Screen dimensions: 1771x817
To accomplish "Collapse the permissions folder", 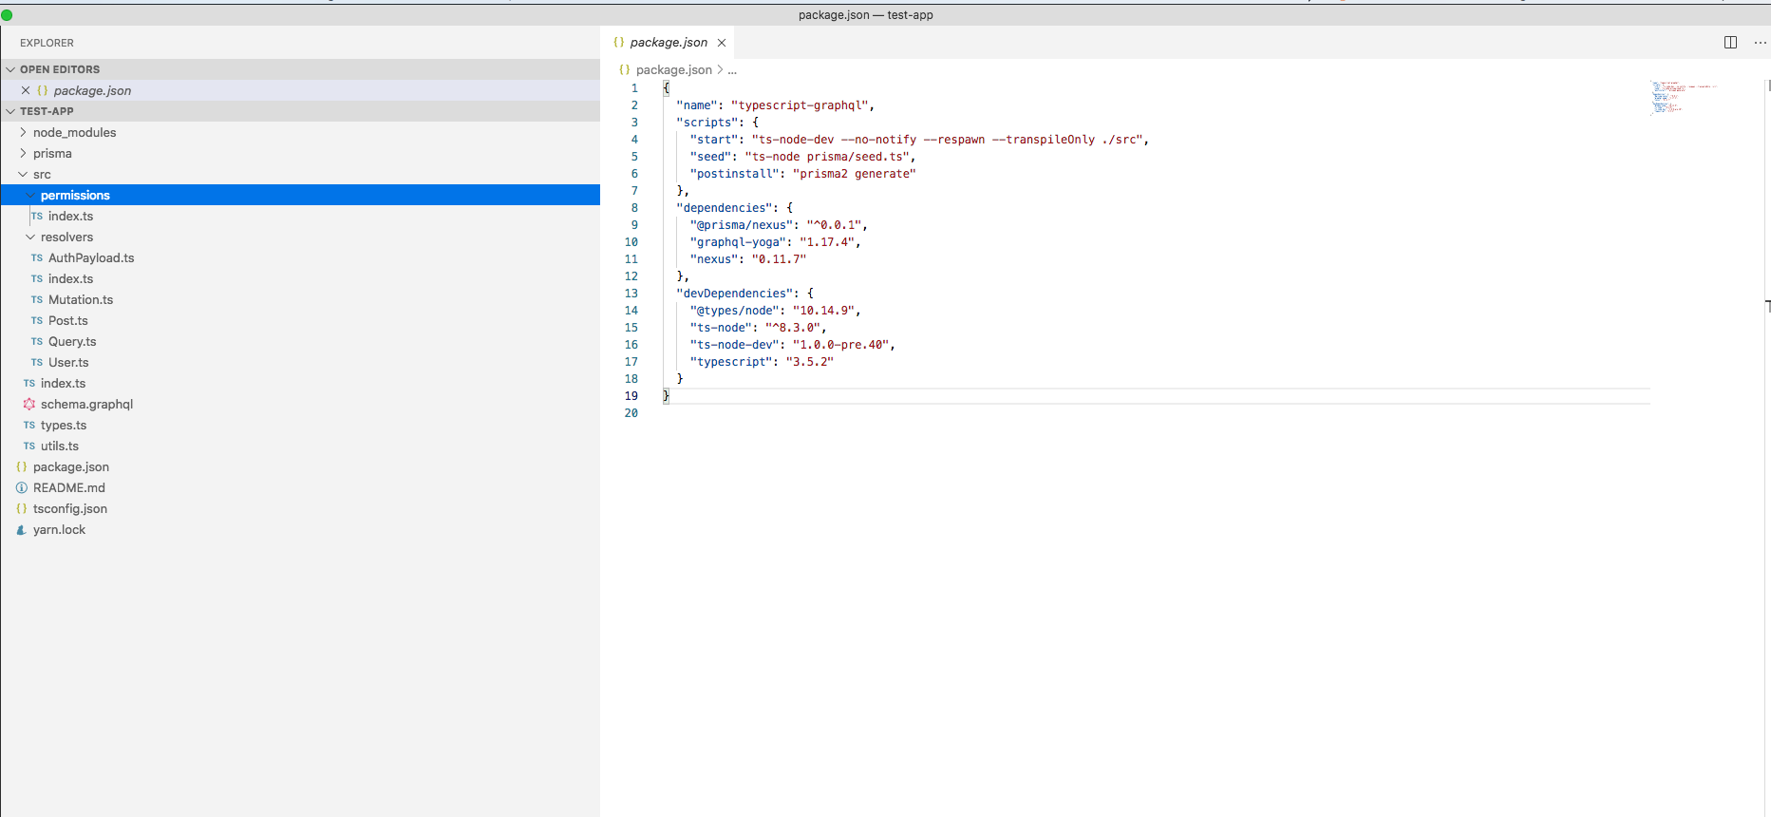I will 30,195.
